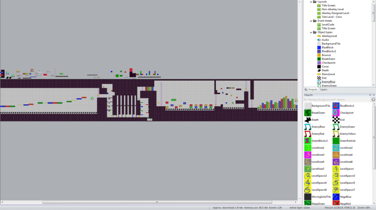The image size is (376, 210).
Task: Click the project tree vertical scrollbar thumb
Action: pos(373,12)
